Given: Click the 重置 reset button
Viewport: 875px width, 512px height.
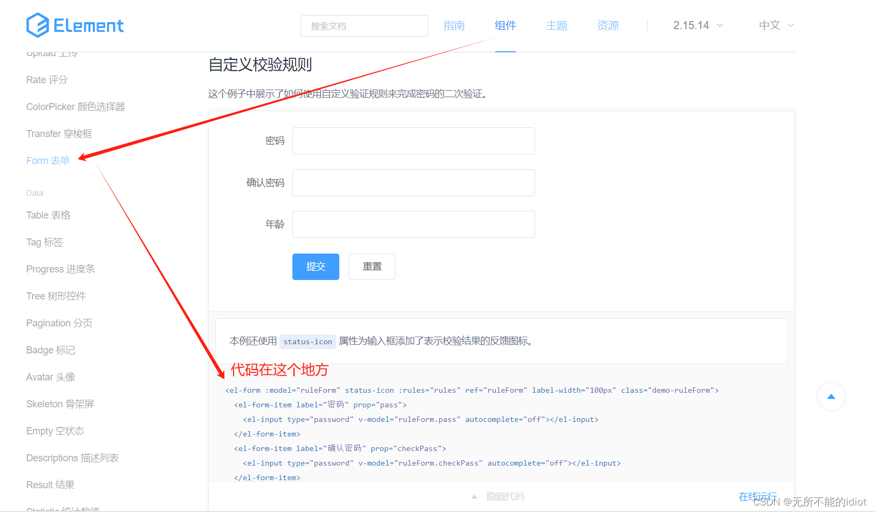Looking at the screenshot, I should click(x=372, y=267).
